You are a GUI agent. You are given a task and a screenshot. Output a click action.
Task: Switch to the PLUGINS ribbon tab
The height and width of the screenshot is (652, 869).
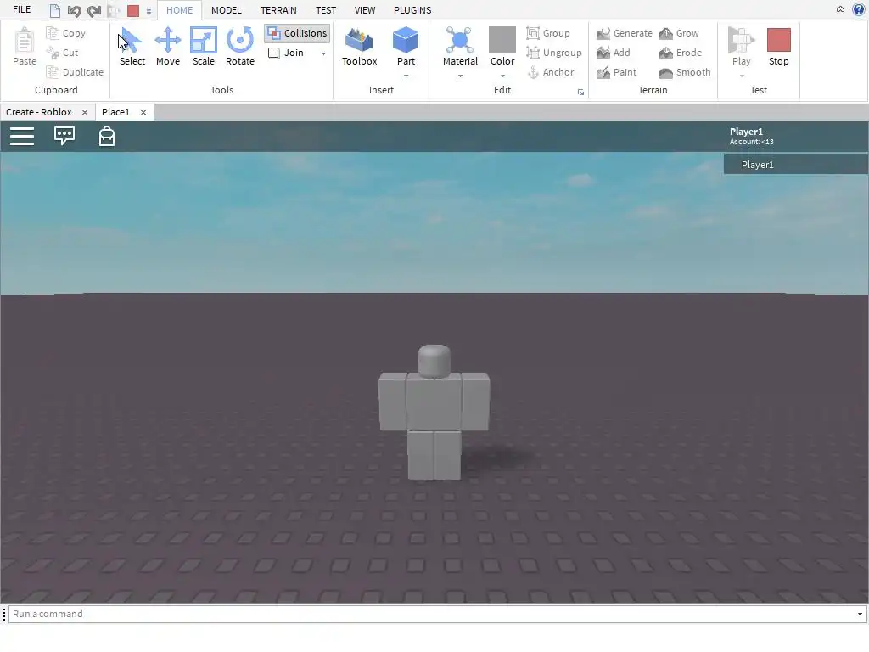[x=412, y=10]
